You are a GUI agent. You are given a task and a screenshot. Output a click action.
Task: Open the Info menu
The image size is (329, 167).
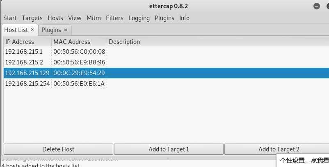(x=184, y=18)
